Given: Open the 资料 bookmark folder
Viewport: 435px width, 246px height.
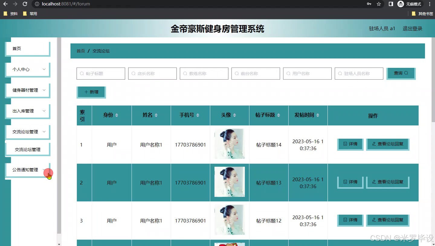Looking at the screenshot, I should click(x=11, y=14).
